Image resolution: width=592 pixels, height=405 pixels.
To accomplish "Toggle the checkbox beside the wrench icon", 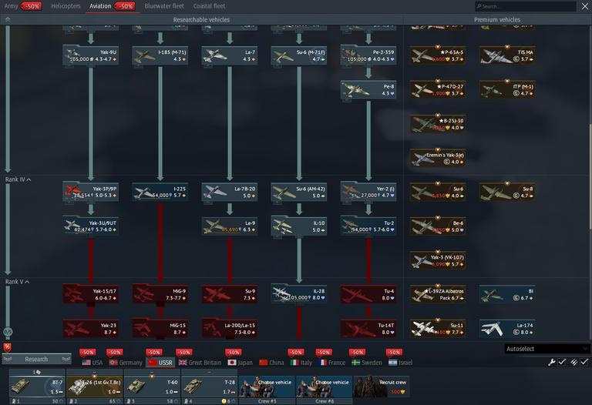I will 562,362.
